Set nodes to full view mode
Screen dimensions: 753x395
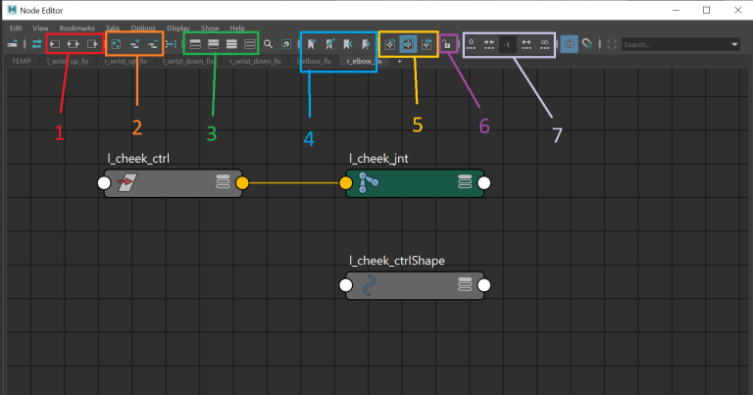coord(231,44)
